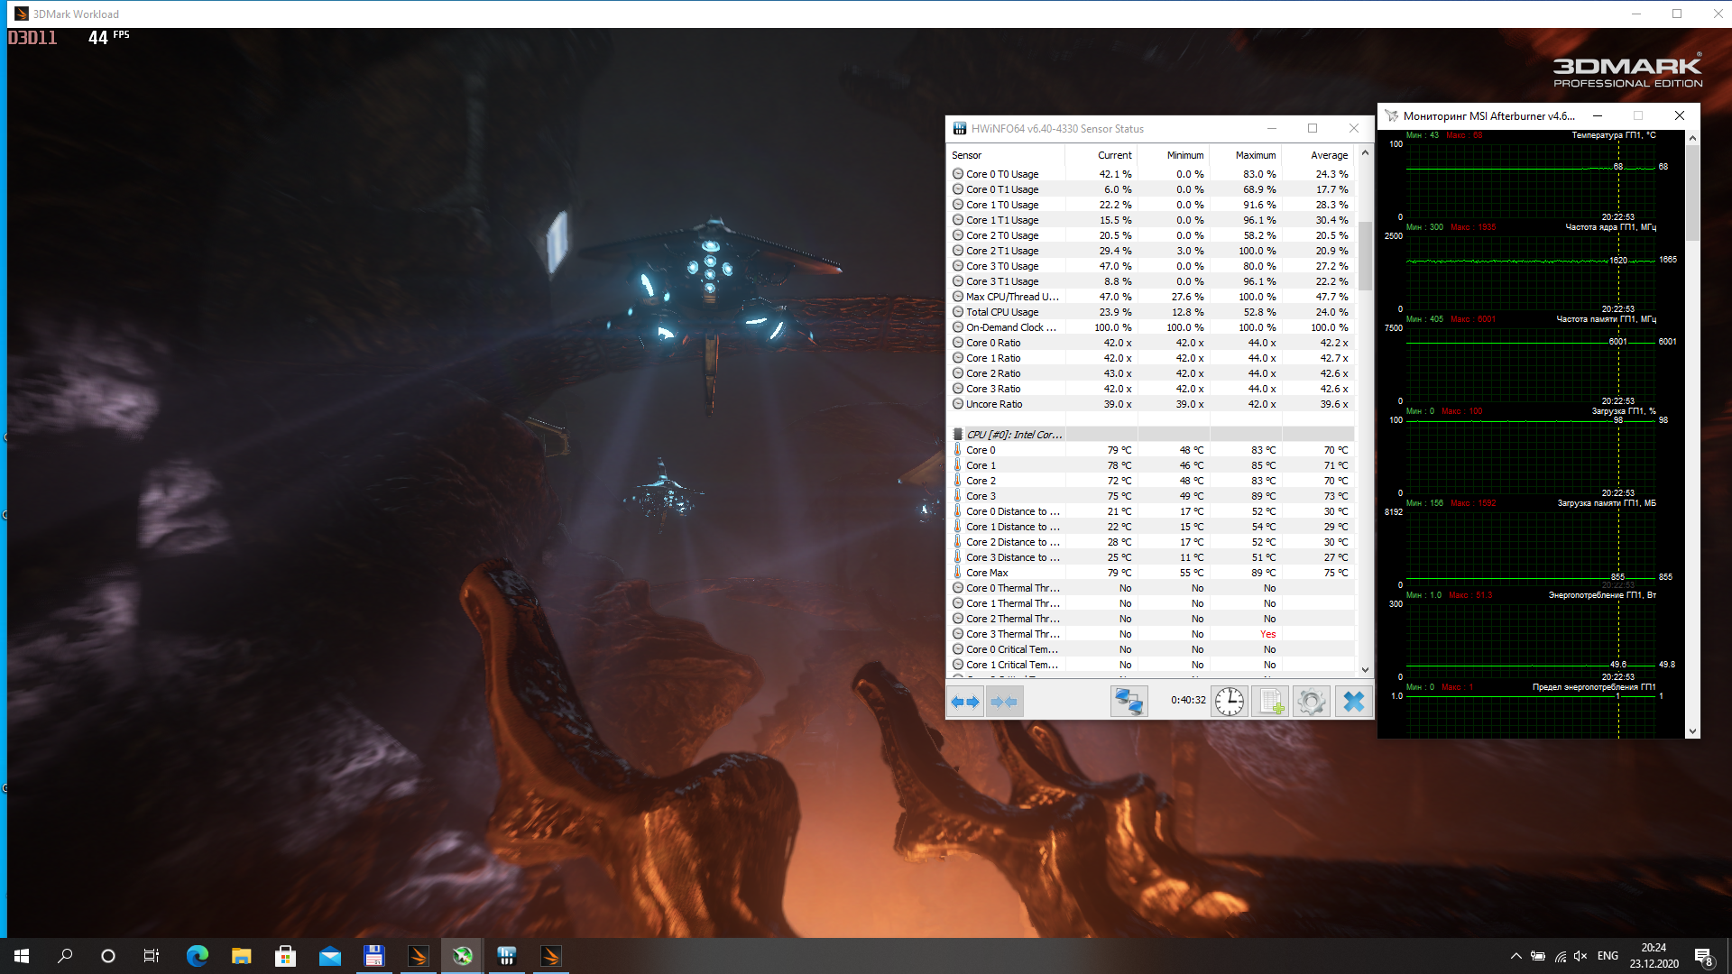Toggle the ENG input language indicator
This screenshot has height=974, width=1732.
[x=1608, y=956]
